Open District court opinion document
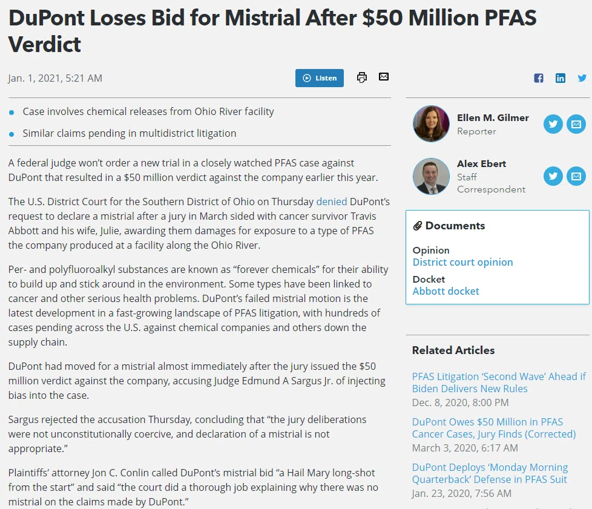The height and width of the screenshot is (509, 592). [x=462, y=262]
